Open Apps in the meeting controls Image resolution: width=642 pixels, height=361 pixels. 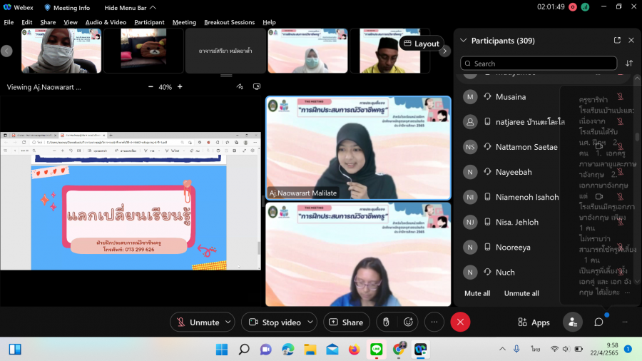coord(534,322)
